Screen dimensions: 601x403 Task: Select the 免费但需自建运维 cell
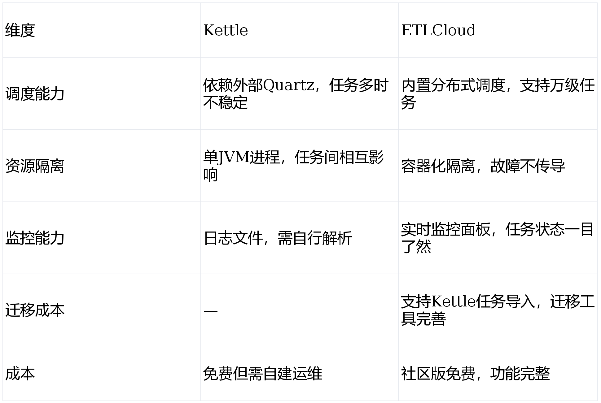coord(299,373)
